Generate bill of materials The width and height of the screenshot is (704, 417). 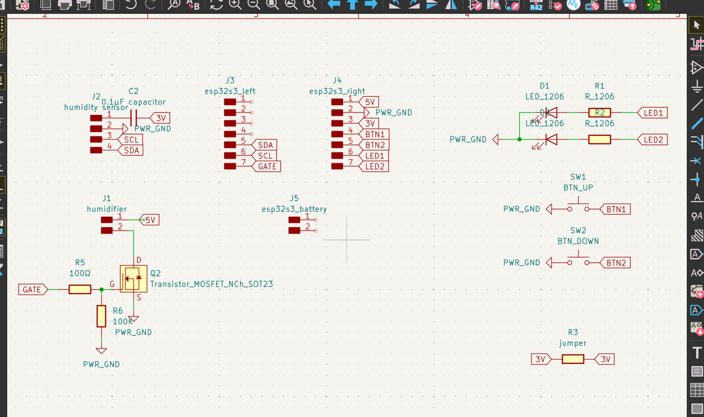pos(630,5)
